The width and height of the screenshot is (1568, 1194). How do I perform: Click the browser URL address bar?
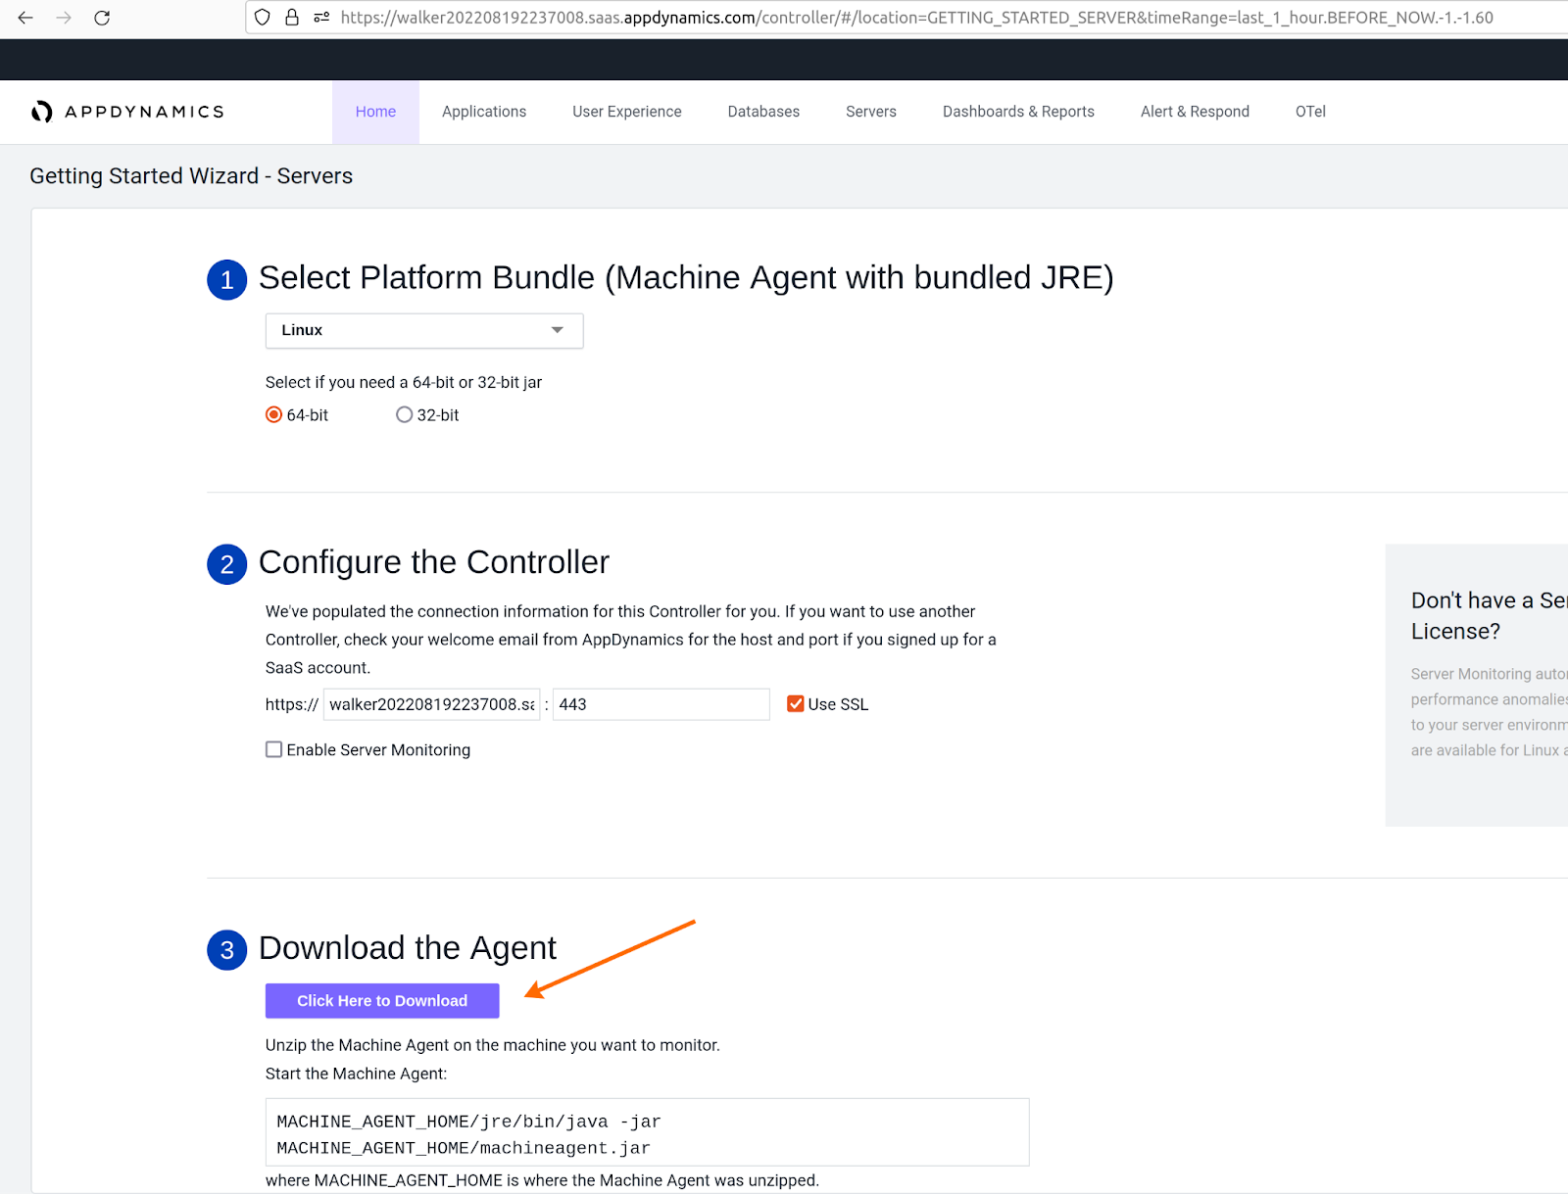[x=916, y=18]
